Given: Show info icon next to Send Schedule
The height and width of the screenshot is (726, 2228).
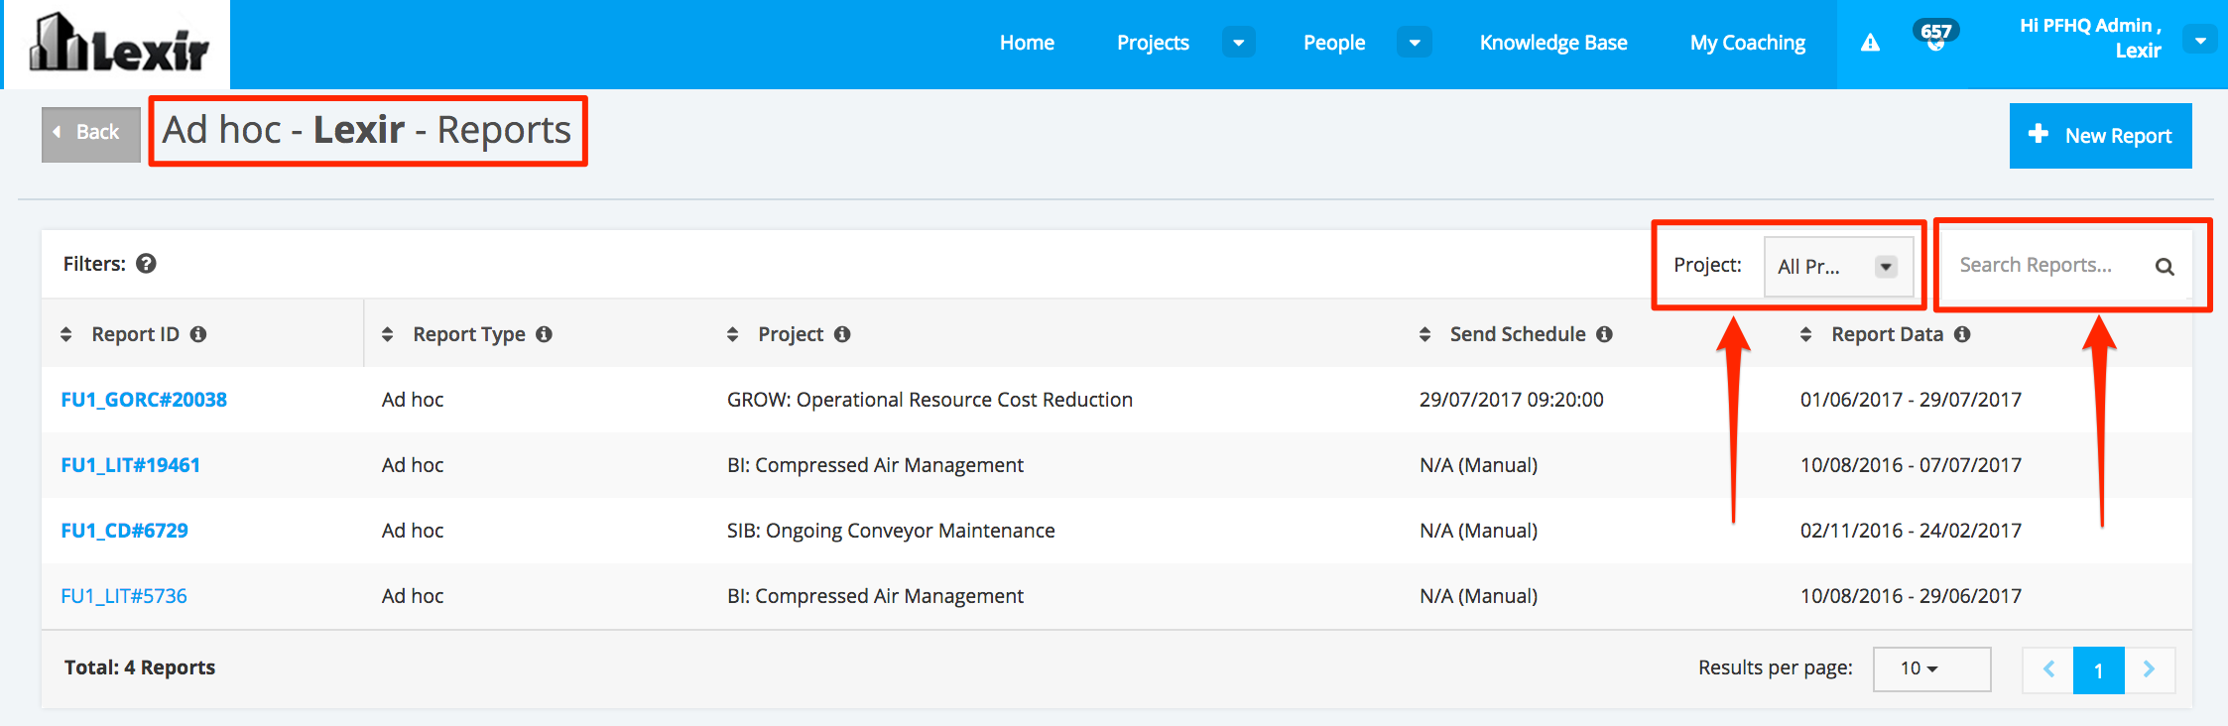Looking at the screenshot, I should (x=1604, y=334).
